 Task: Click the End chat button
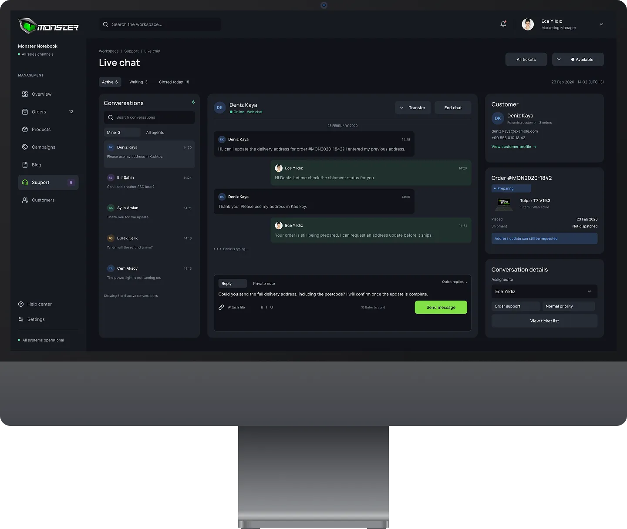tap(453, 108)
